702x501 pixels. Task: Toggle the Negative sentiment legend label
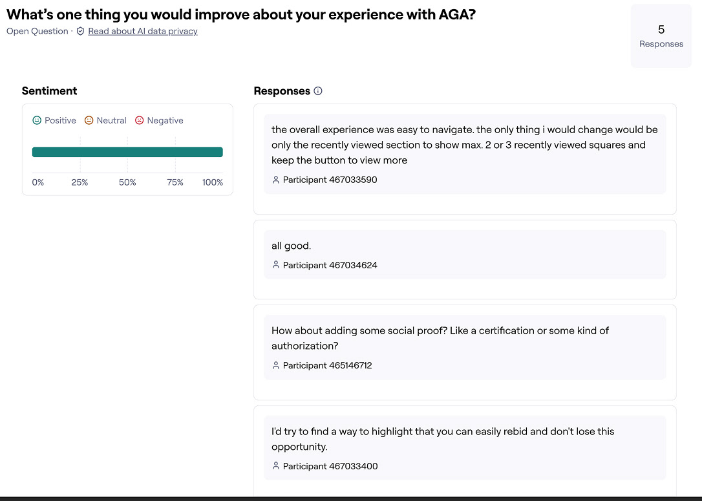click(165, 120)
